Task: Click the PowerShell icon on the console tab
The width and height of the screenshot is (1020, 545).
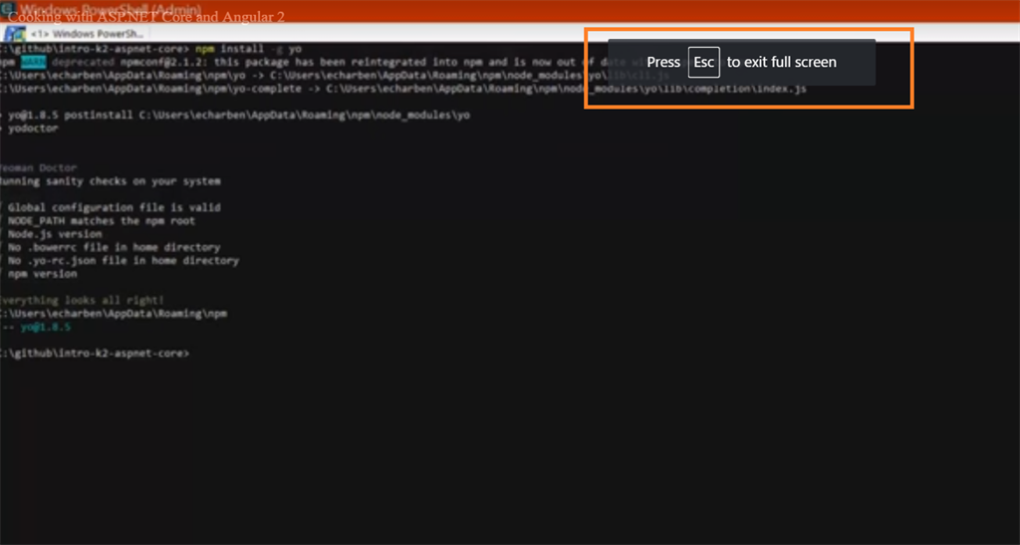Action: pos(15,34)
